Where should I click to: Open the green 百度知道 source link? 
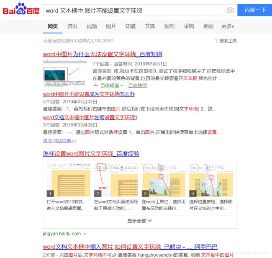[x=110, y=85]
